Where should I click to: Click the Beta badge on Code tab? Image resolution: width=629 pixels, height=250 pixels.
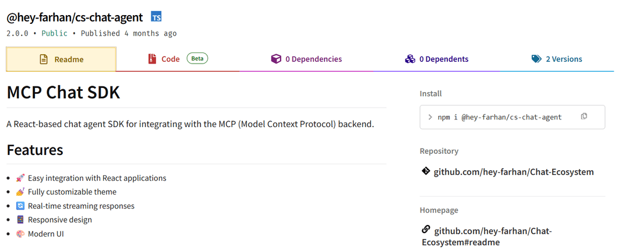tap(197, 58)
